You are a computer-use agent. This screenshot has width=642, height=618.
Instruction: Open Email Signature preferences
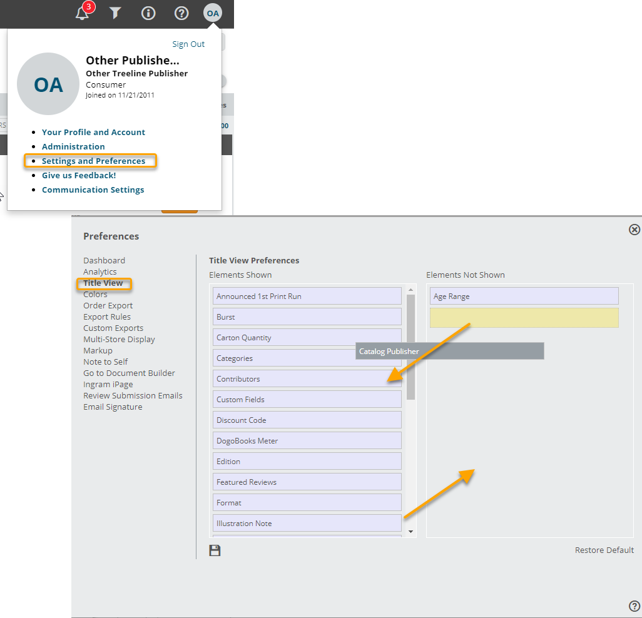(x=113, y=407)
